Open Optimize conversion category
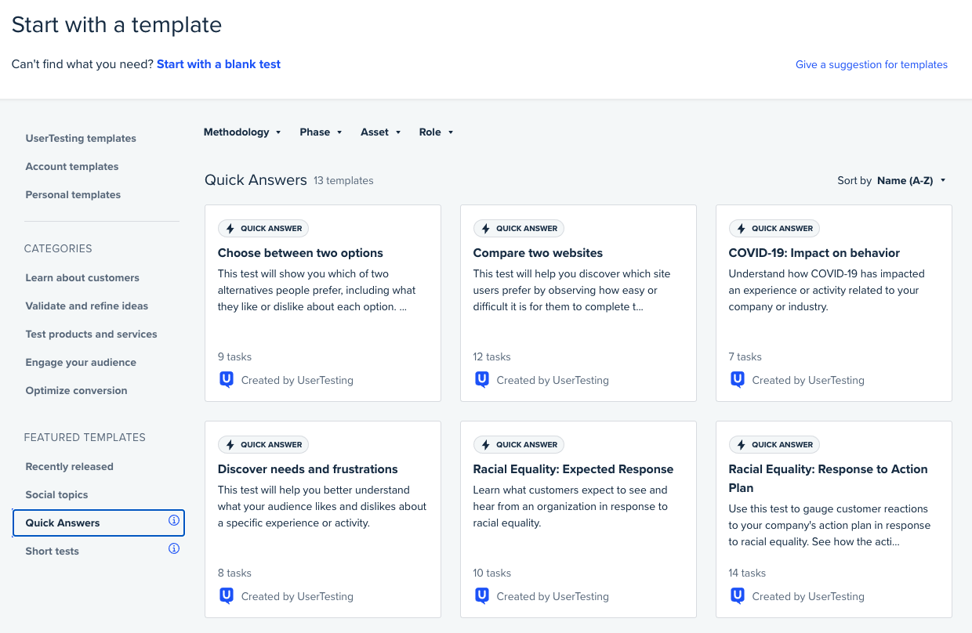Screen dimensions: 972x633 click(76, 391)
